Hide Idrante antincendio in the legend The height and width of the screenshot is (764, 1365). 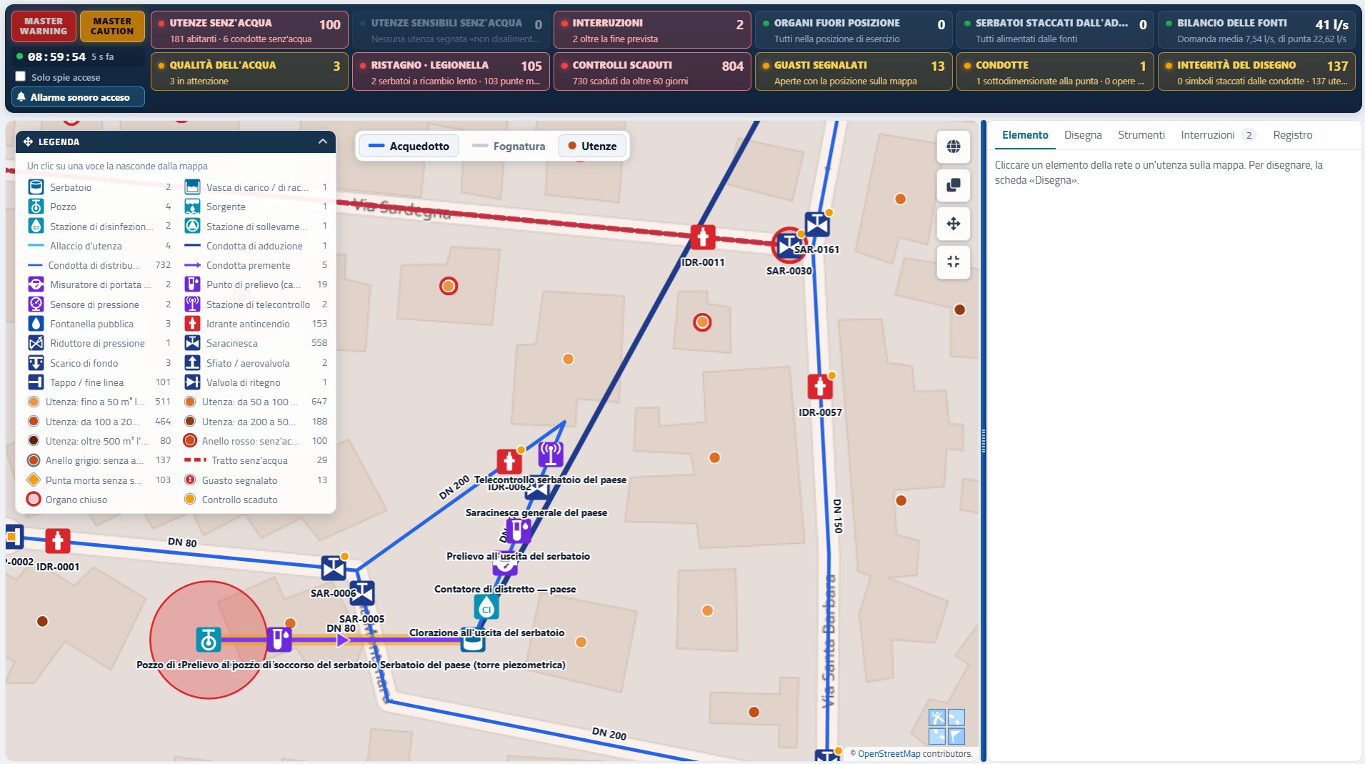click(256, 324)
